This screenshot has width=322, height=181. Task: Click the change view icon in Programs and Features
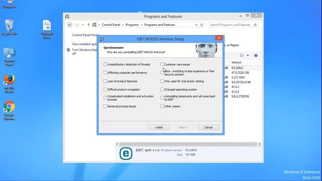(x=242, y=55)
